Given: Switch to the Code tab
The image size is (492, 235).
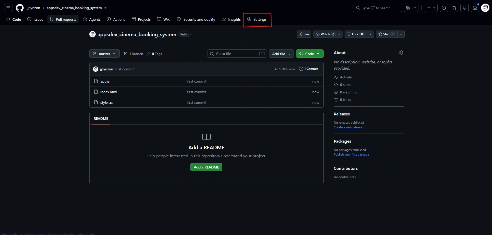Looking at the screenshot, I should tap(14, 19).
